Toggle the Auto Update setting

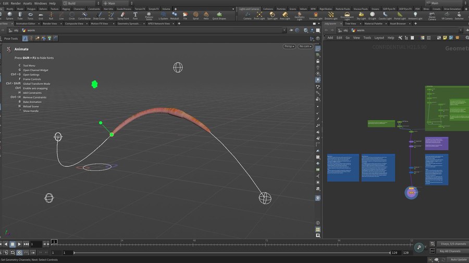click(x=459, y=259)
